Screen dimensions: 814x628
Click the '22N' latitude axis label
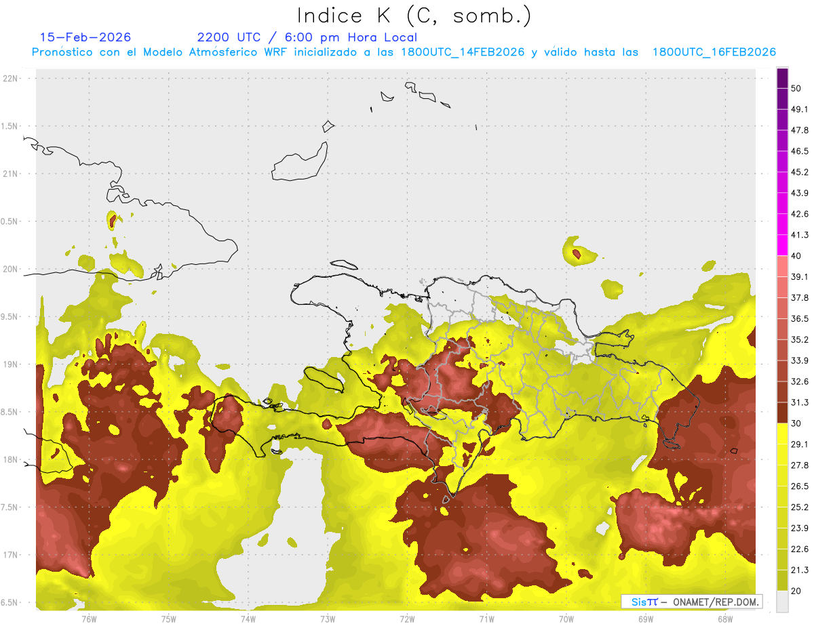click(x=12, y=79)
